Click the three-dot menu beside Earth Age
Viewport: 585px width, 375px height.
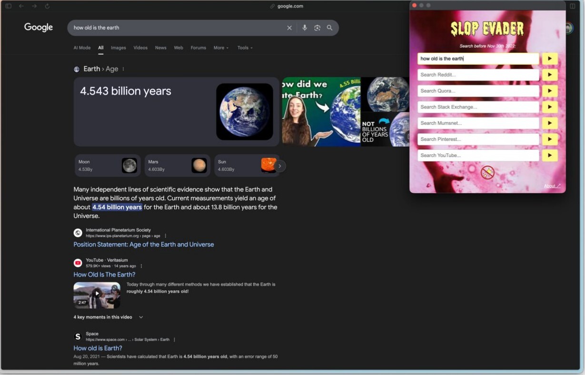(x=123, y=69)
